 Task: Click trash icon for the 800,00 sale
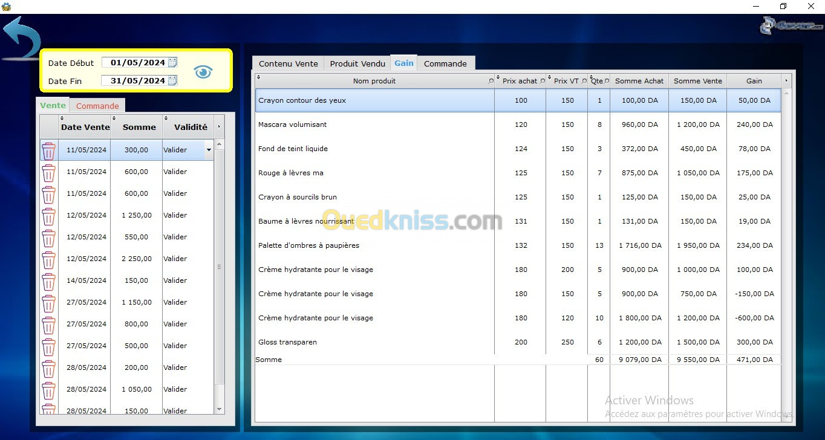click(48, 325)
